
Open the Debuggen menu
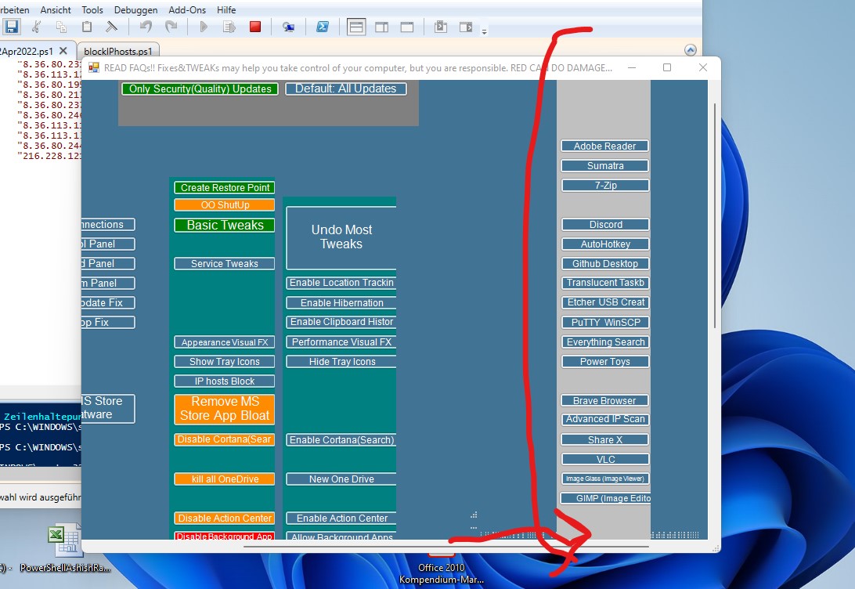[135, 10]
